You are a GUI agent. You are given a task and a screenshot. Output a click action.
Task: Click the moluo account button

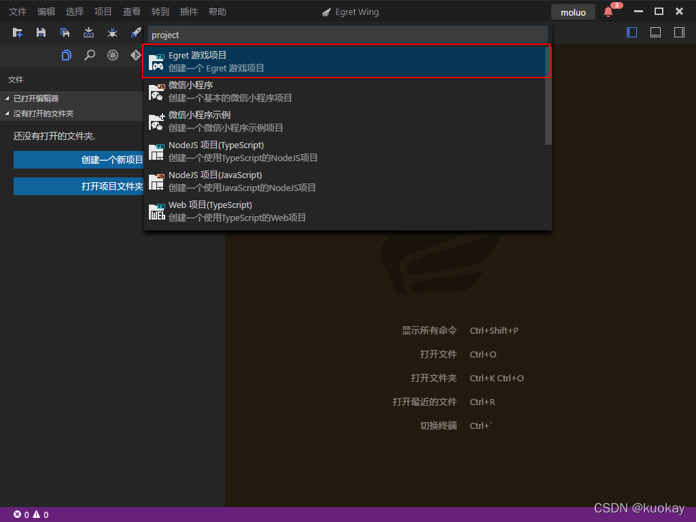tap(573, 12)
